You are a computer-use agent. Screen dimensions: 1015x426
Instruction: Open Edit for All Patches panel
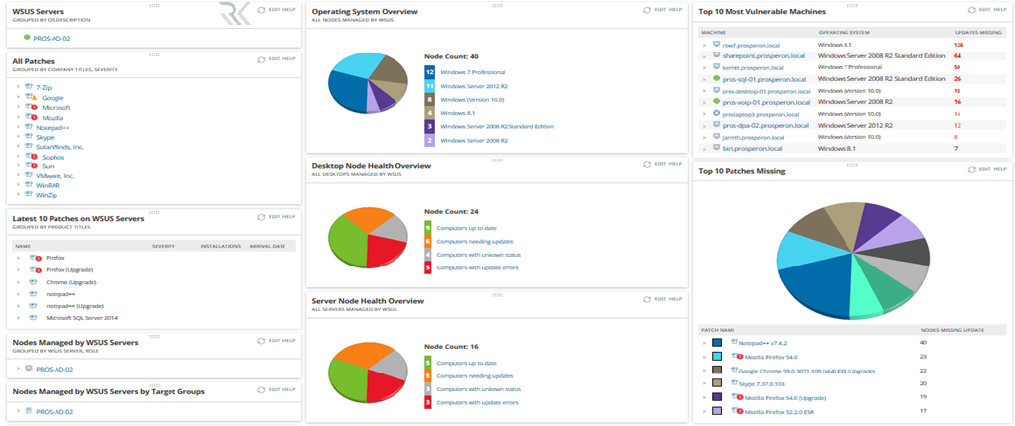click(x=273, y=59)
